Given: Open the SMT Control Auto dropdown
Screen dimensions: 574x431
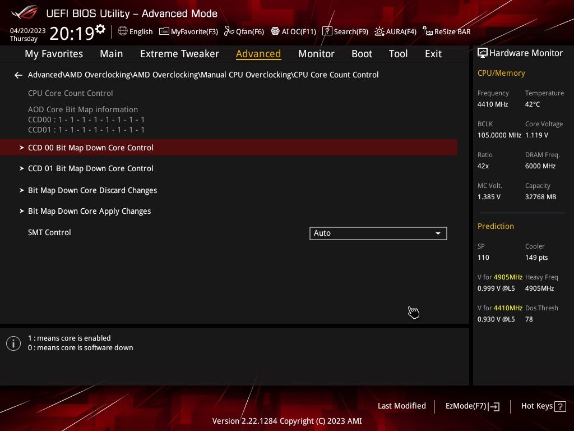Looking at the screenshot, I should click(x=378, y=233).
